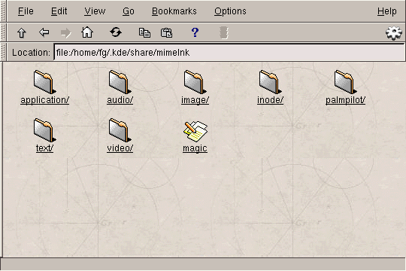The width and height of the screenshot is (406, 271).
Task: Reload the current folder view
Action: click(116, 32)
